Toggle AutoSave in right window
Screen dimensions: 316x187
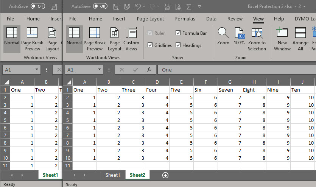tap(100, 6)
